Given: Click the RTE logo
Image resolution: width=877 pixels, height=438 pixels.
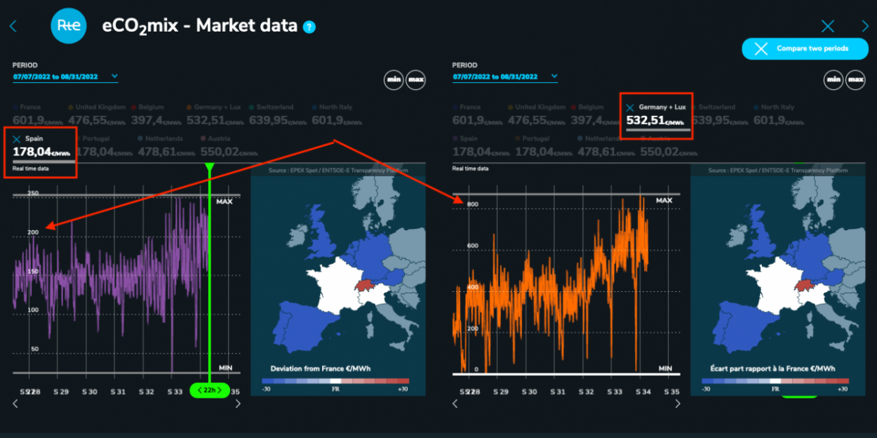Looking at the screenshot, I should [69, 25].
